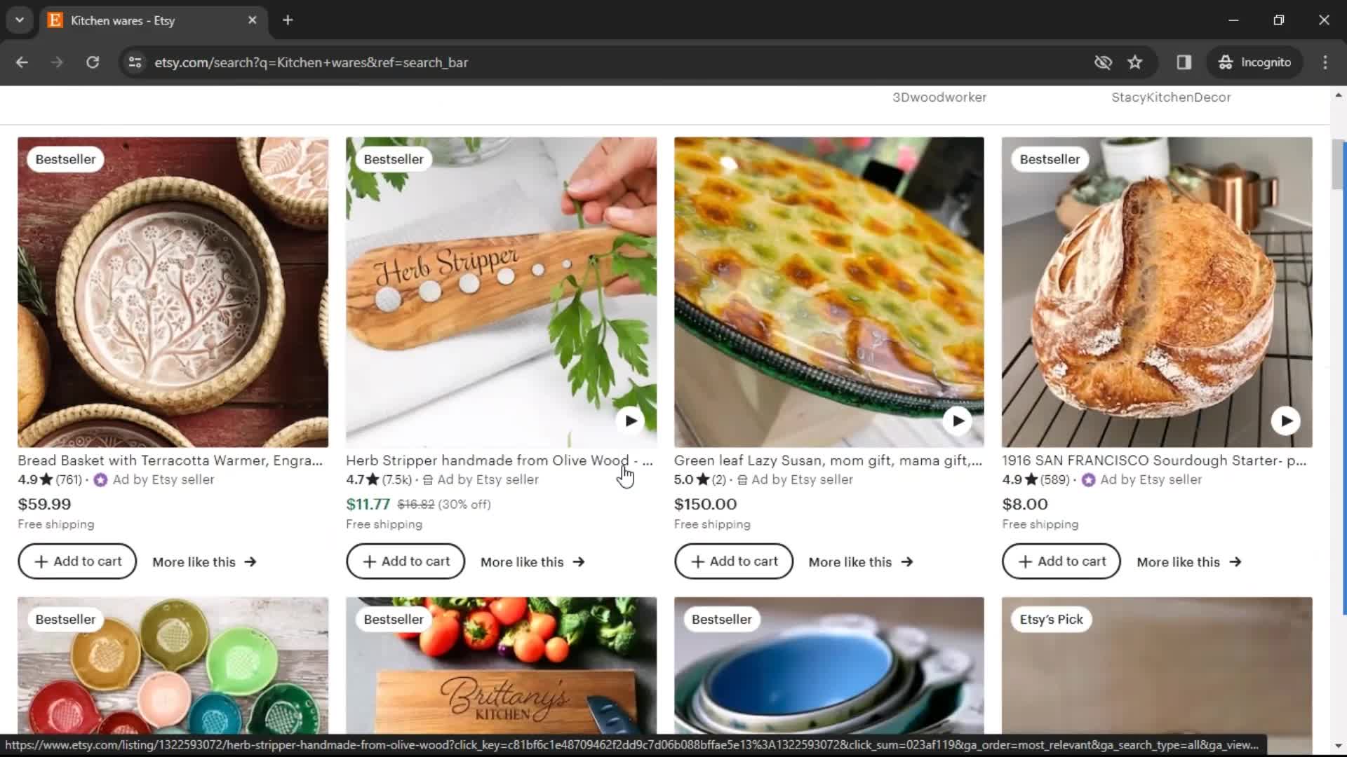Click More like this for Lazy Susan
Viewport: 1347px width, 757px height.
[859, 561]
